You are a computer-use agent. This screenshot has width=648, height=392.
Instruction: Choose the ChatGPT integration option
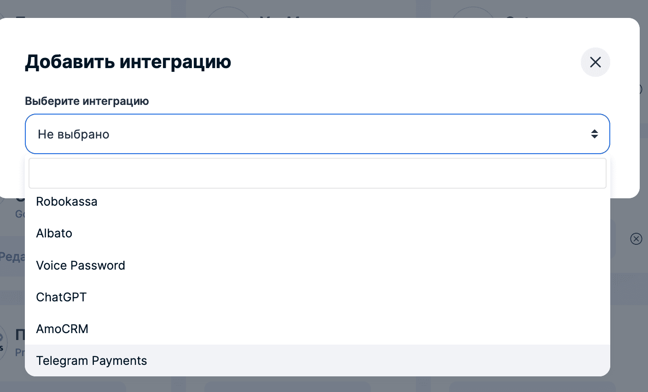[x=61, y=297]
